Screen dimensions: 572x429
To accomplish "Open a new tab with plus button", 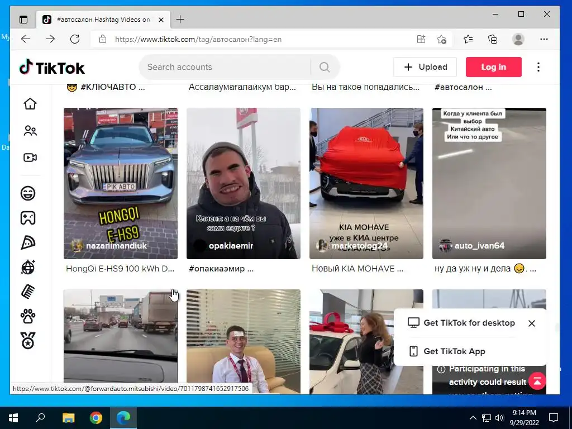I will coord(180,20).
